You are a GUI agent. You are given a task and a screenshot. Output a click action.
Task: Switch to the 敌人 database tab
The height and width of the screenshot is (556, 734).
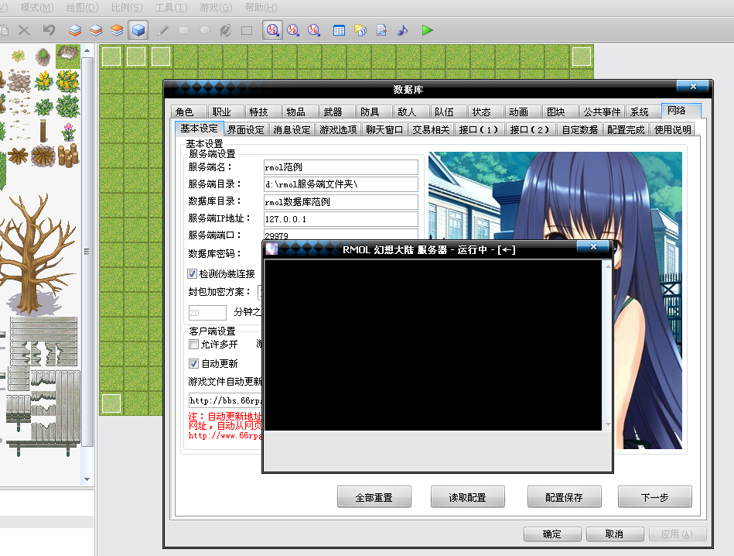[x=411, y=112]
